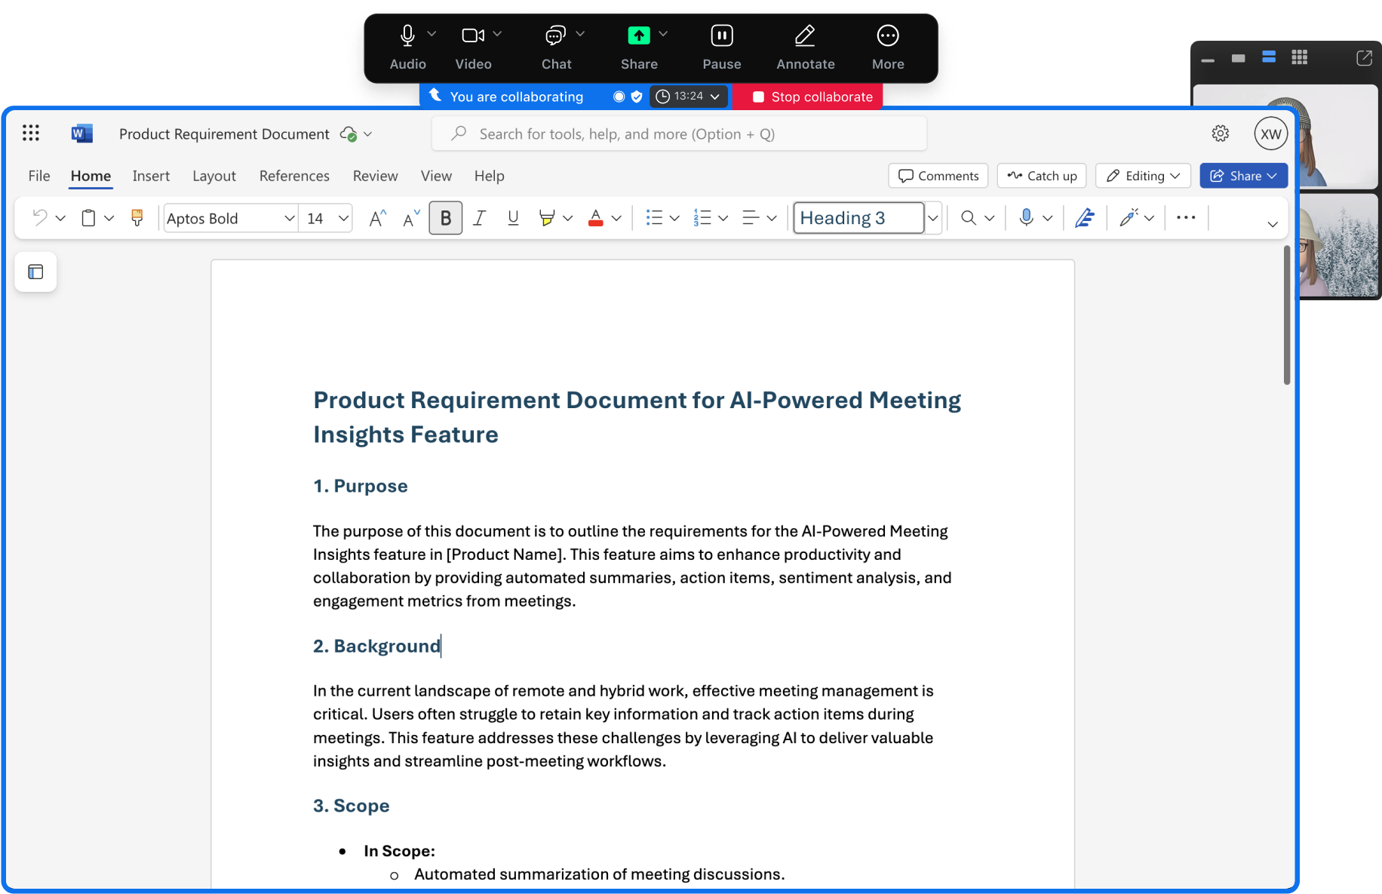Open the Editing mode dropdown
This screenshot has width=1382, height=894.
(x=1143, y=176)
